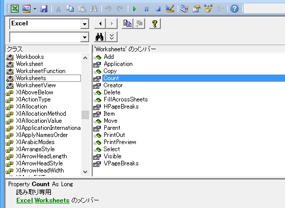Open the Properties Window icon
Viewport: 285px width, 208px height.
coord(196,9)
